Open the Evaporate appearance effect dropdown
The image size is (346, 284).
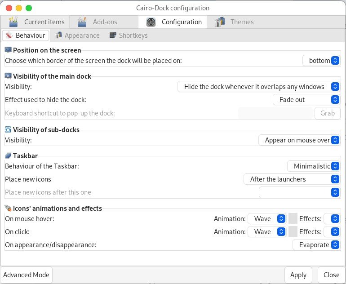(x=316, y=244)
